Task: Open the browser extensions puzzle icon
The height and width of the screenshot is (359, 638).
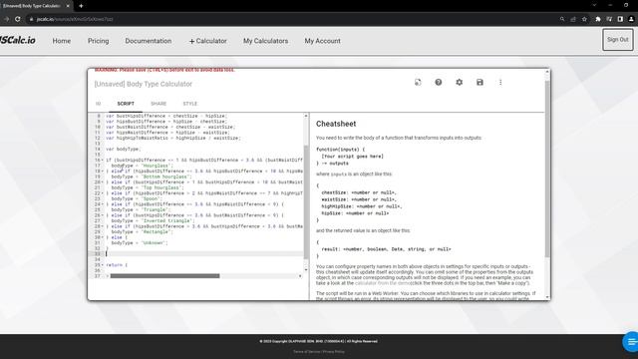Action: [x=598, y=19]
